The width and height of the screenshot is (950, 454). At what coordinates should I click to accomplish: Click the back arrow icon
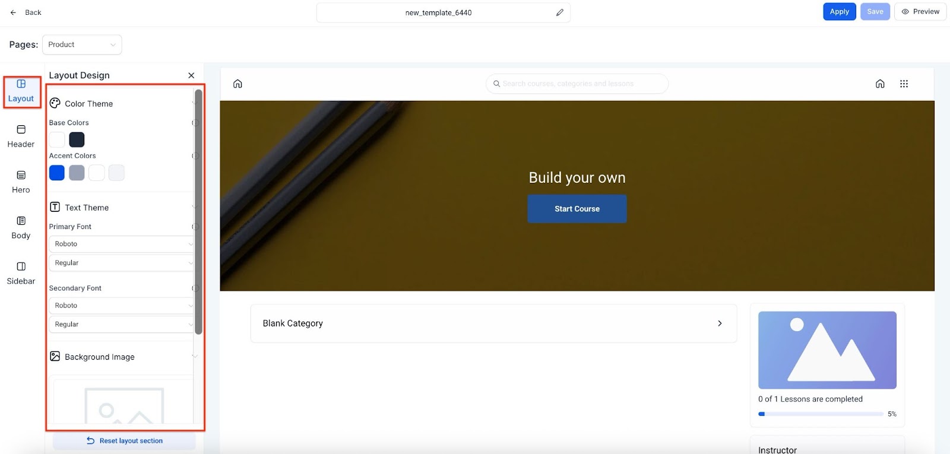tap(13, 12)
